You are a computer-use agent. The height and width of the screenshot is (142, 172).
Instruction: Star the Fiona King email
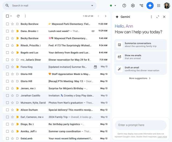[12, 67]
